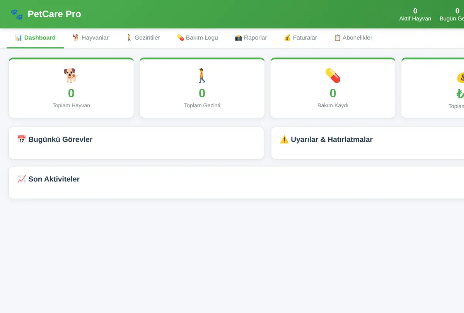Click the Aktif Hayvan count in header
This screenshot has height=313, width=464.
pos(415,11)
